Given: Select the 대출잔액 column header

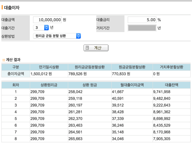Looking at the screenshot, I should tap(171, 85).
